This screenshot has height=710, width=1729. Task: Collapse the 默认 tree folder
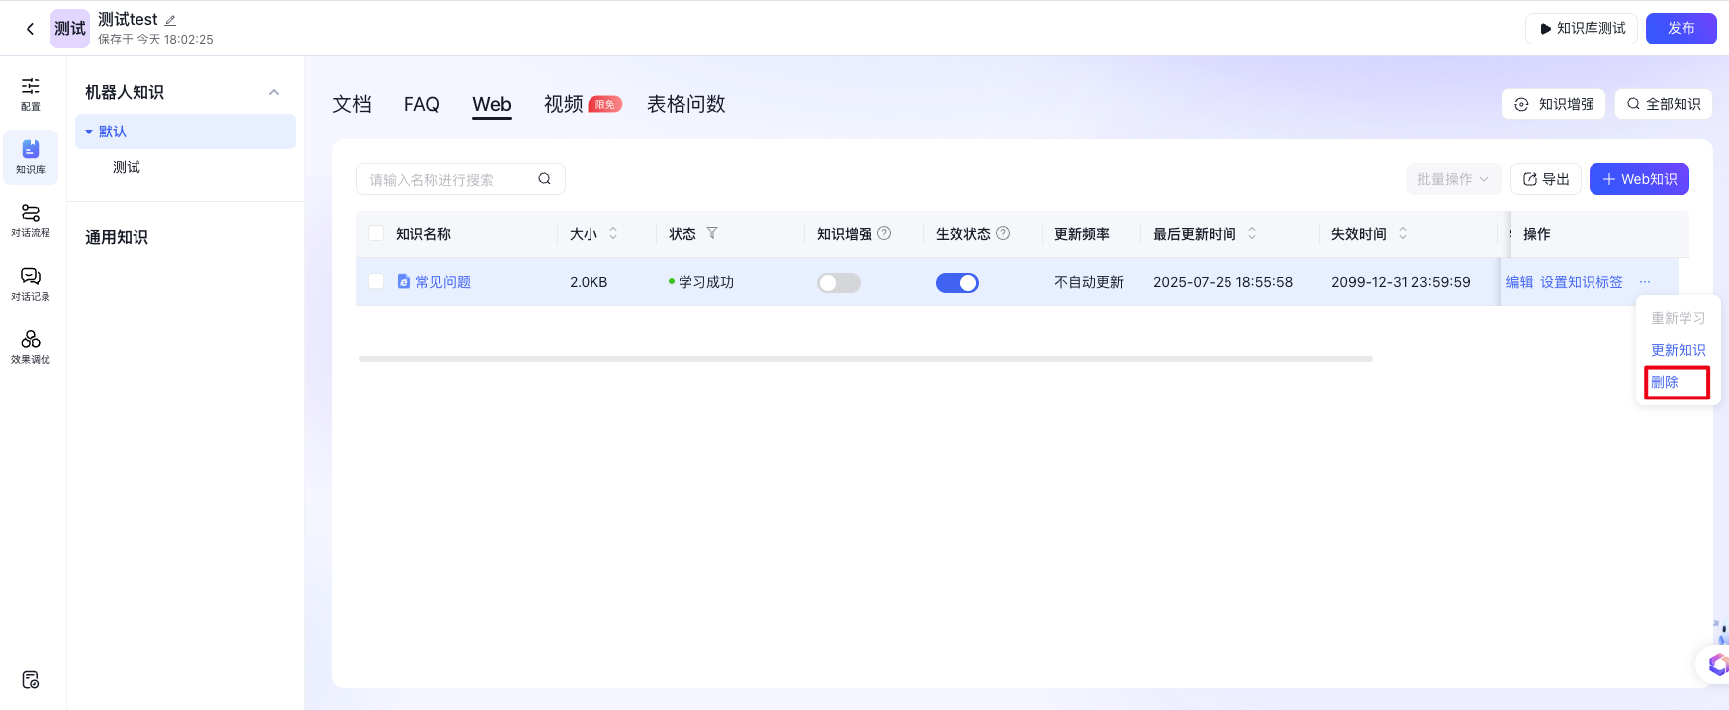coord(89,132)
